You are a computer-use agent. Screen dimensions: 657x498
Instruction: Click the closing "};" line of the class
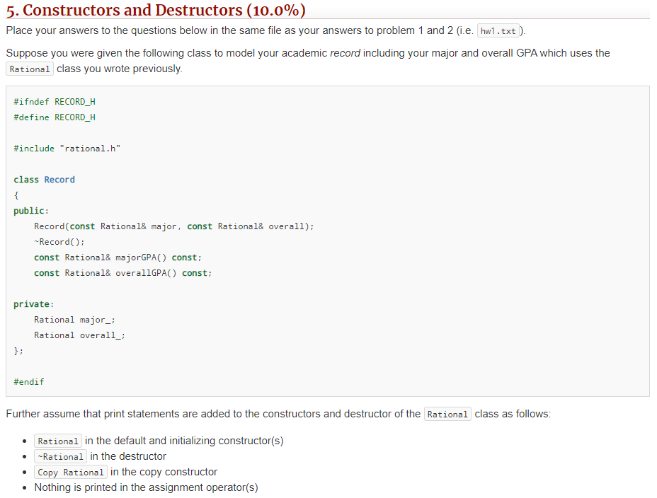click(18, 351)
